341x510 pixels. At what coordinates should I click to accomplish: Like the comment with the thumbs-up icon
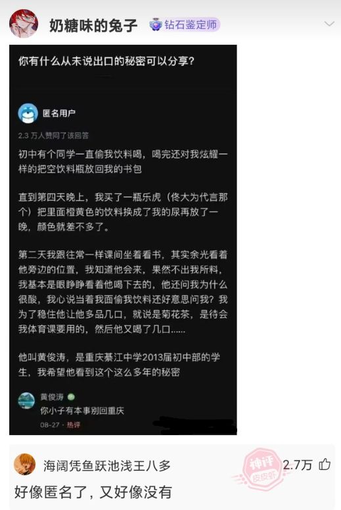tap(325, 464)
